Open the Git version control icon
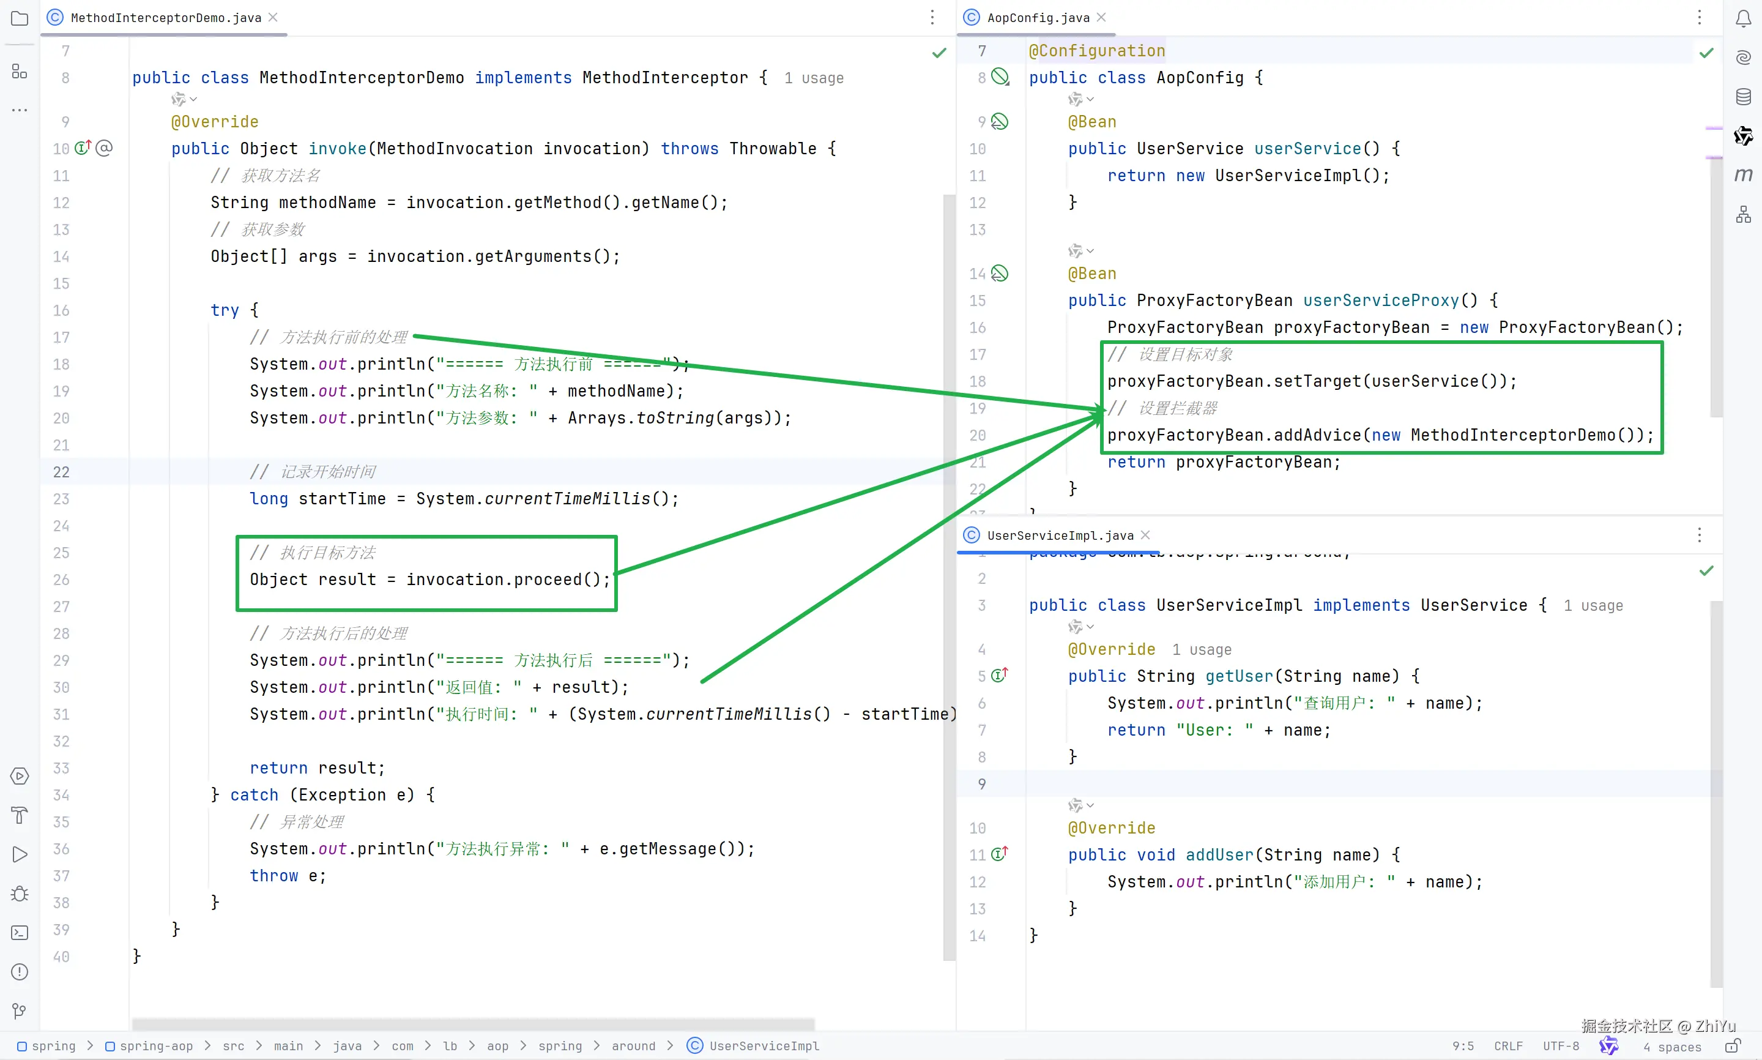 click(x=20, y=1010)
